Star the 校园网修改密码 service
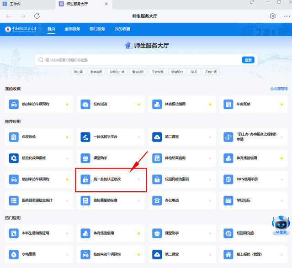The height and width of the screenshot is (268, 292). coord(210,179)
